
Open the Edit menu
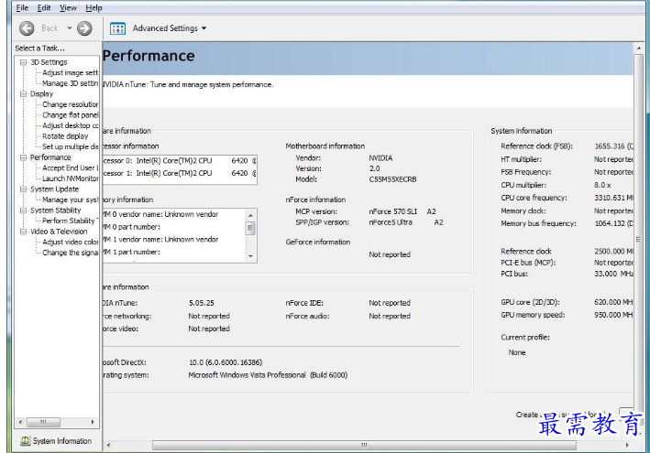[x=44, y=7]
